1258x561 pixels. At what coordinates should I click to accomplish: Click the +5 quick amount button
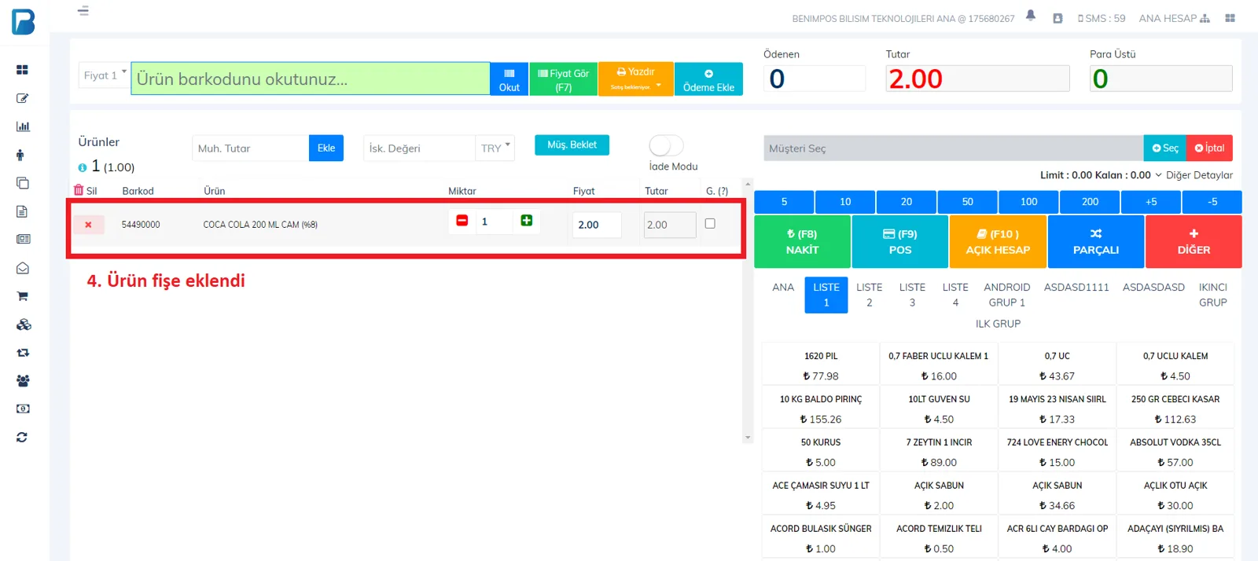coord(1151,202)
